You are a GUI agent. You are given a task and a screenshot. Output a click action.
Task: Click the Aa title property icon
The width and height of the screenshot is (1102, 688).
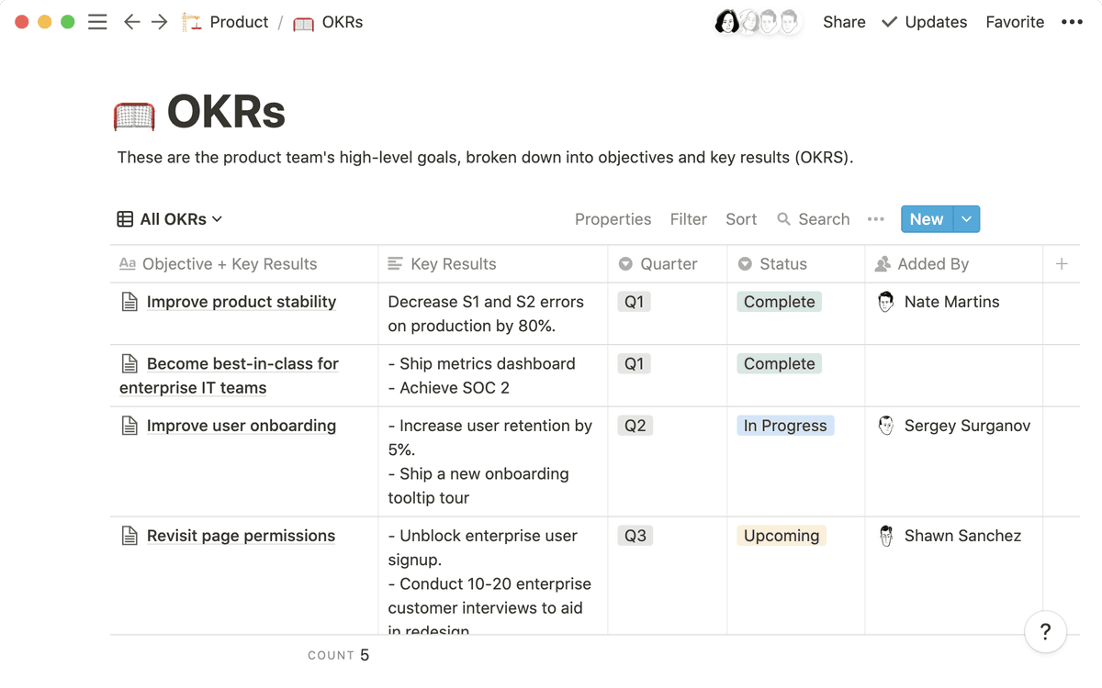click(128, 264)
